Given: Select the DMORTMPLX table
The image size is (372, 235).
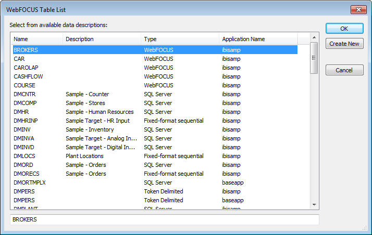Looking at the screenshot, I should pos(29,182).
